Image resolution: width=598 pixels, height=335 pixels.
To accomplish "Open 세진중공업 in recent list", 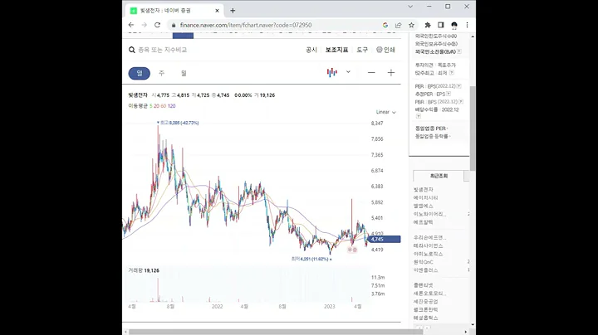I will tap(425, 301).
